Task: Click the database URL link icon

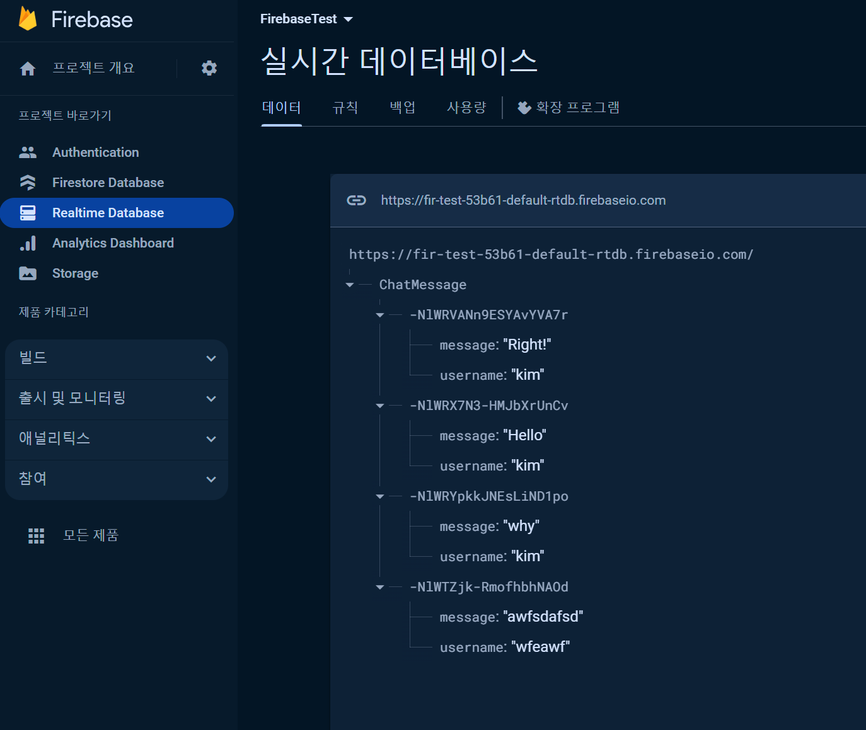Action: (x=357, y=200)
